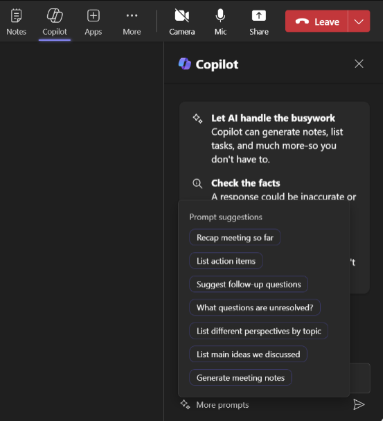
Task: Open More options (three dots)
Action: 132,22
